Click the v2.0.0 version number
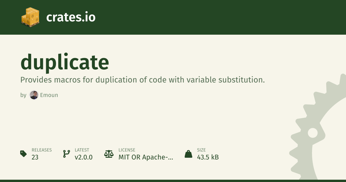This screenshot has width=346, height=182. 84,157
